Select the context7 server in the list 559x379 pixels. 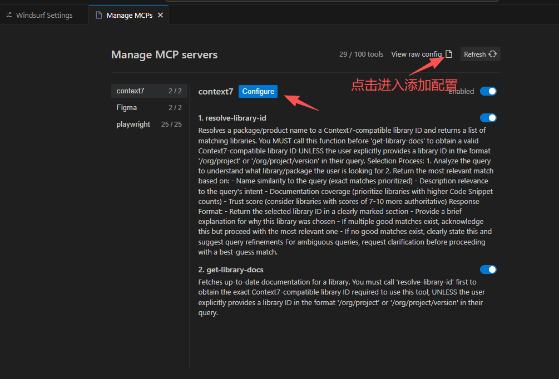(149, 91)
